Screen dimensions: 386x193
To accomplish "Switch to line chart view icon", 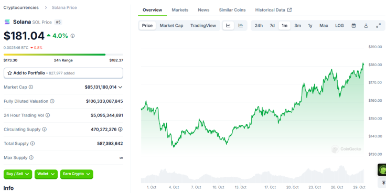I will click(x=228, y=26).
